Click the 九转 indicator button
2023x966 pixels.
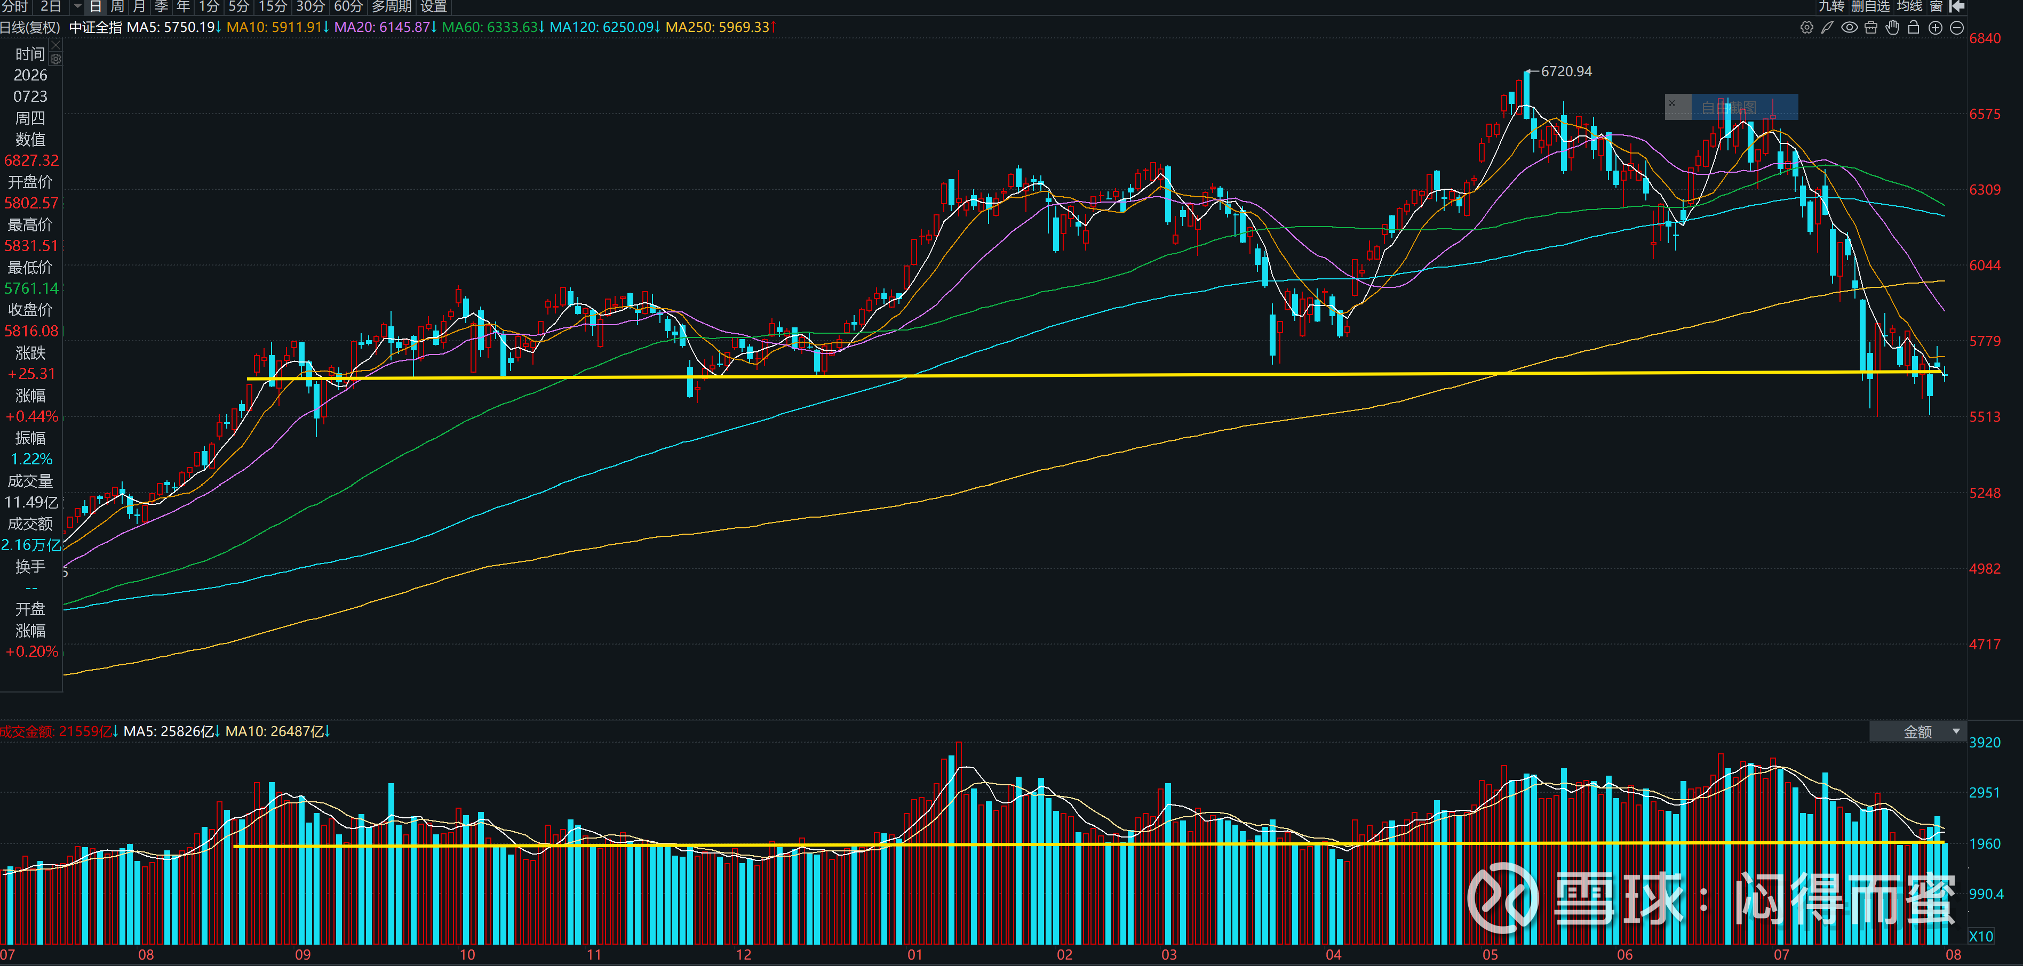pyautogui.click(x=1831, y=6)
